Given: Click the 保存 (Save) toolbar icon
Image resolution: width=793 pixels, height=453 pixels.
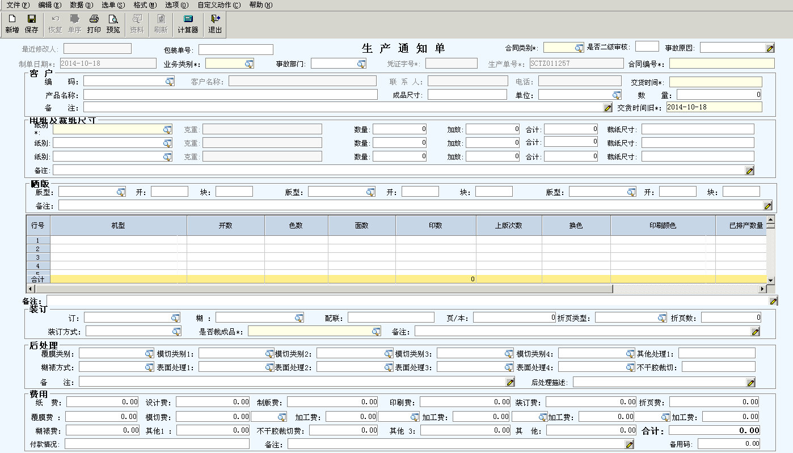Looking at the screenshot, I should pos(31,24).
